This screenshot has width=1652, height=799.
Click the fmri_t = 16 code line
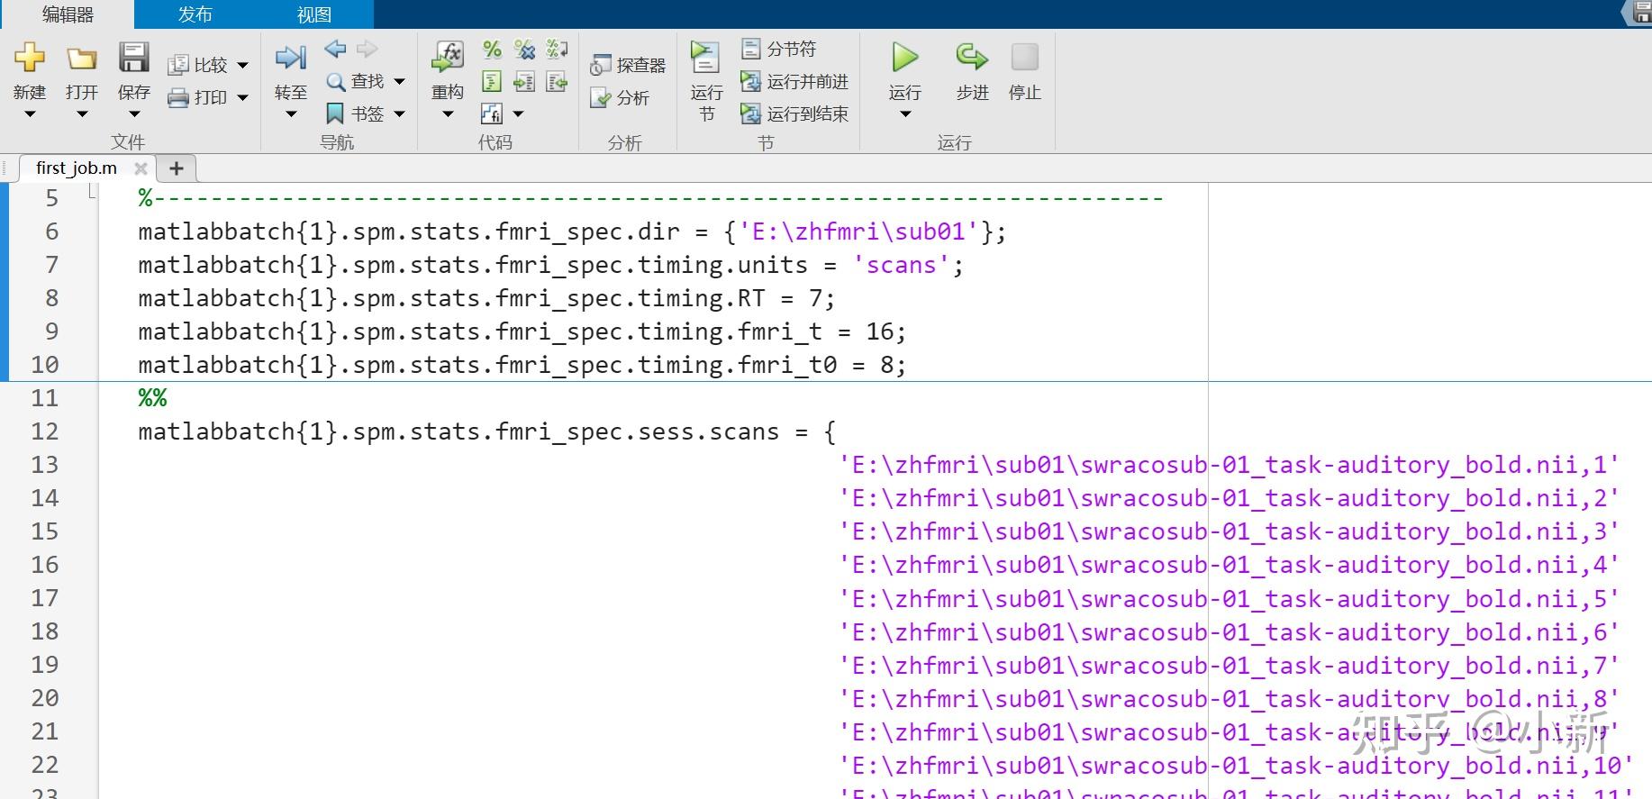pyautogui.click(x=522, y=331)
